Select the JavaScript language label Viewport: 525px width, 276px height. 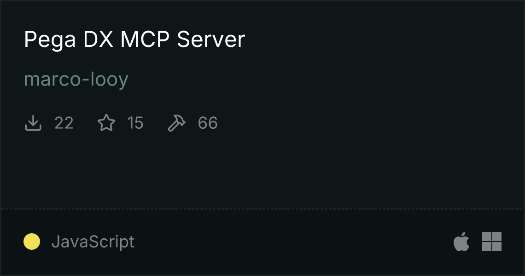pos(93,242)
